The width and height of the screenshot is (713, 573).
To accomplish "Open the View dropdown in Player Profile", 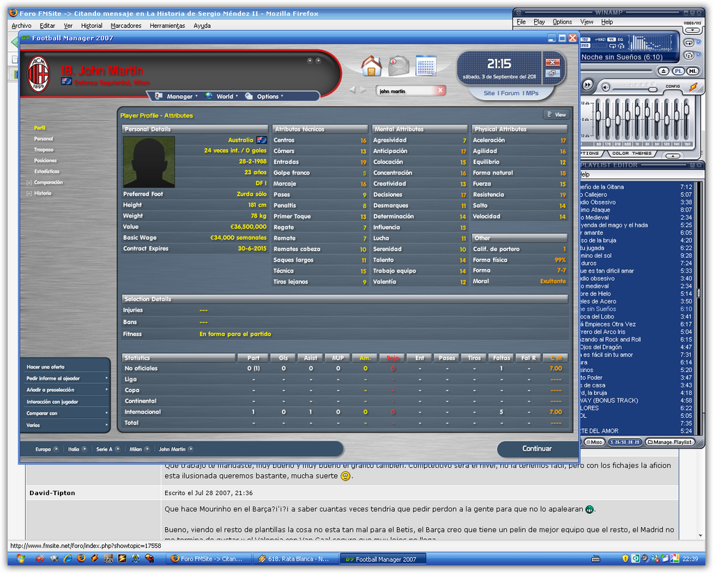I will (x=556, y=115).
